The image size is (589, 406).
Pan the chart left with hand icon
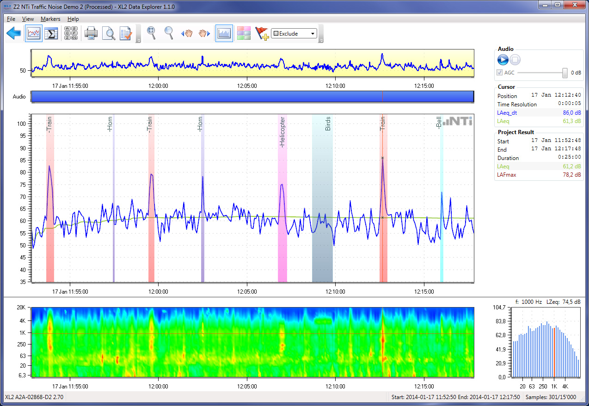click(x=187, y=33)
